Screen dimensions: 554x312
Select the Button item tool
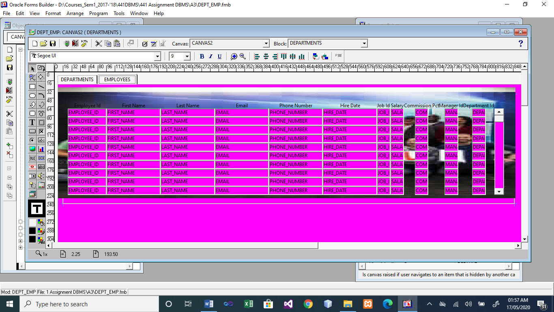32,131
